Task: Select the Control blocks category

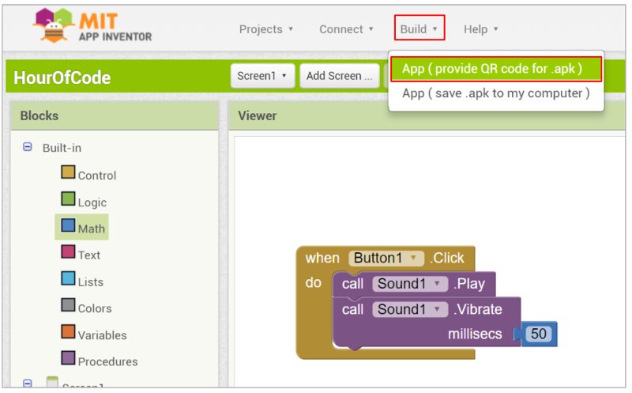Action: click(x=88, y=173)
